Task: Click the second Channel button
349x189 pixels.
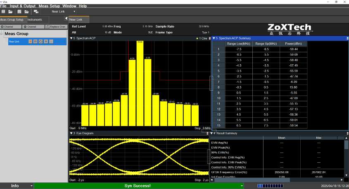Action: coord(33,27)
